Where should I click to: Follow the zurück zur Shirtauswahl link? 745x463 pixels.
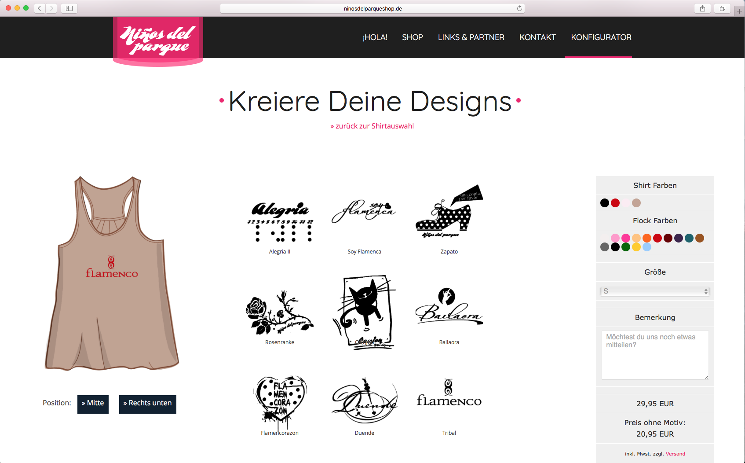372,126
